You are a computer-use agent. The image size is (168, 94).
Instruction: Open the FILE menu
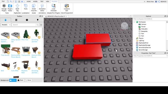click(3, 1)
